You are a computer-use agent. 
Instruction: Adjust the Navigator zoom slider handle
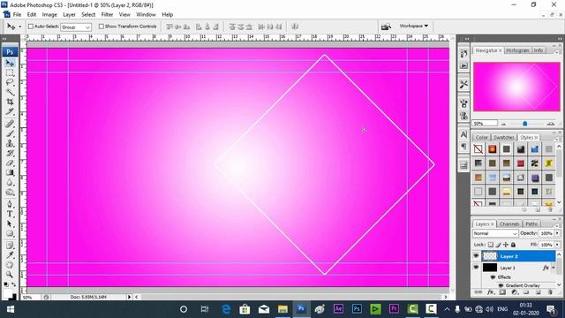pyautogui.click(x=525, y=124)
